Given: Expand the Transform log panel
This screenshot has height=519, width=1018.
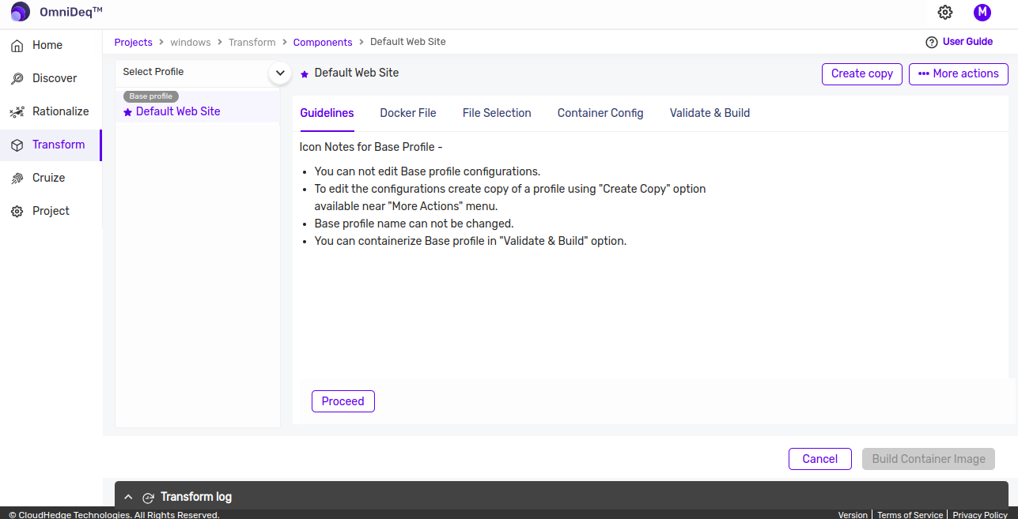Looking at the screenshot, I should pyautogui.click(x=128, y=498).
